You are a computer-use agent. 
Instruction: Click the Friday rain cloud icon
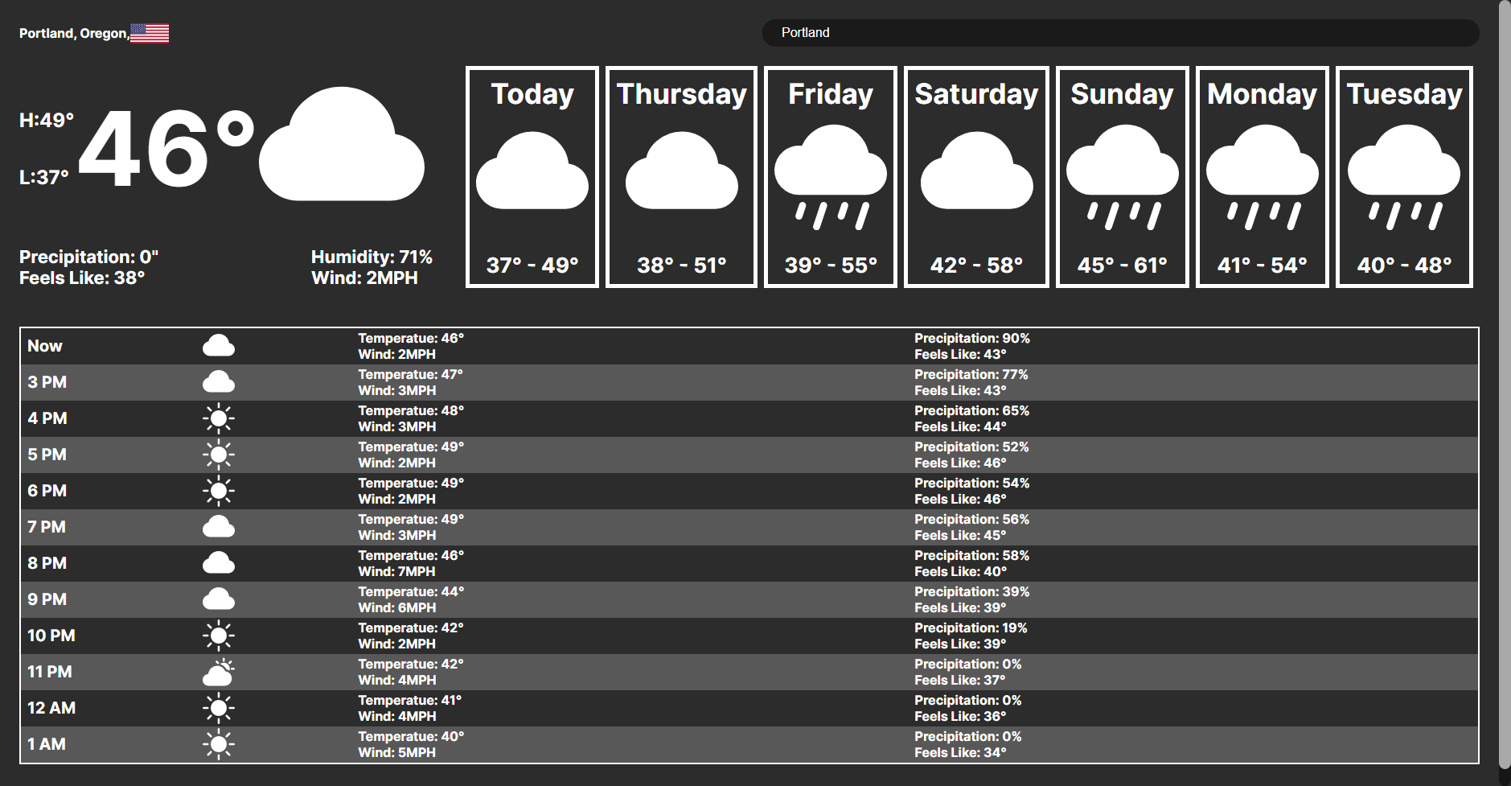pos(831,178)
